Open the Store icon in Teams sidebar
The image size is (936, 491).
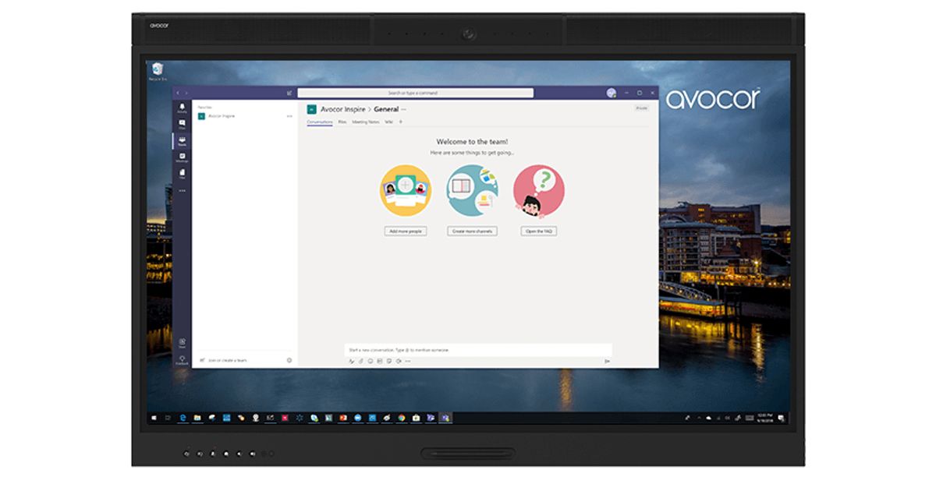tap(182, 343)
